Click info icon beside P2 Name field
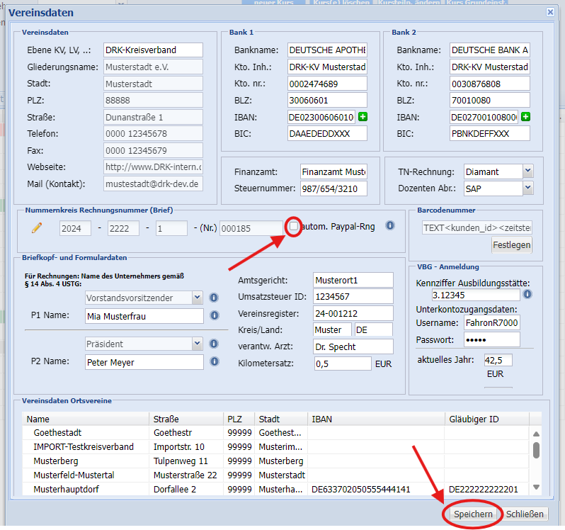565x530 pixels. [x=215, y=361]
